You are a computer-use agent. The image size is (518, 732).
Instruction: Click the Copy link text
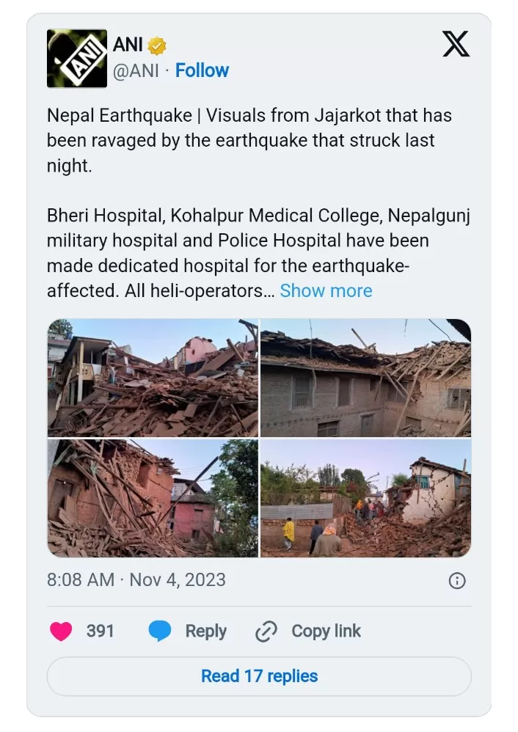326,632
